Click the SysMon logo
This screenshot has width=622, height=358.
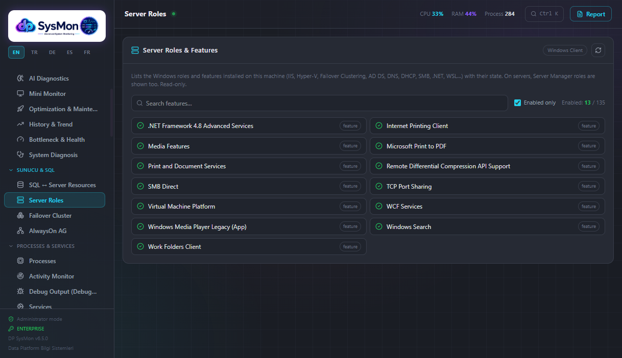(x=57, y=25)
